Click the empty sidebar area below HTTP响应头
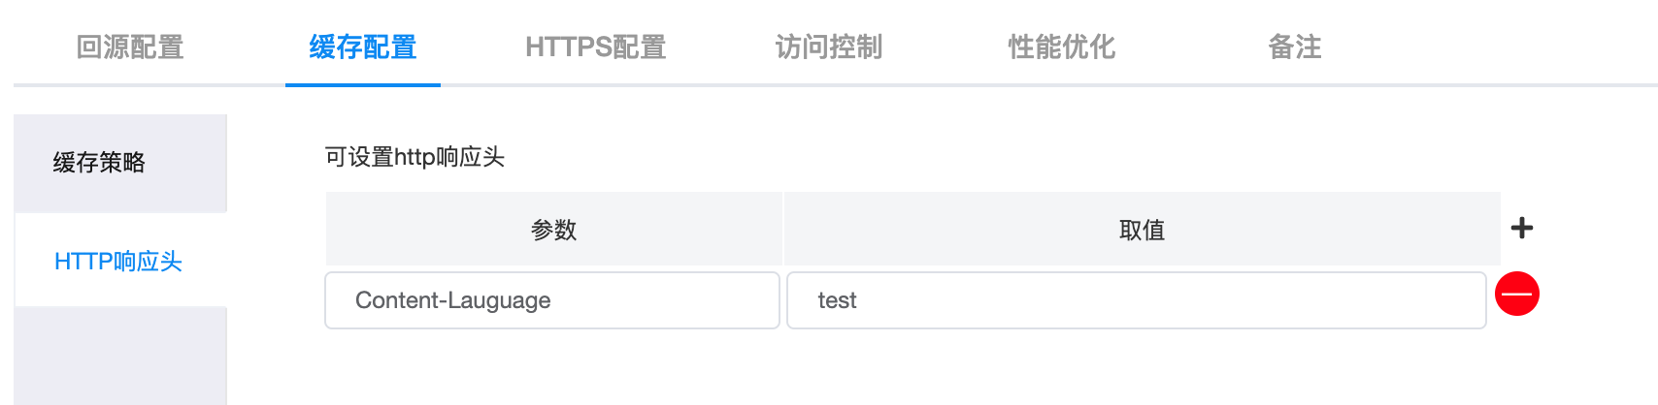The image size is (1658, 405). coord(120,357)
